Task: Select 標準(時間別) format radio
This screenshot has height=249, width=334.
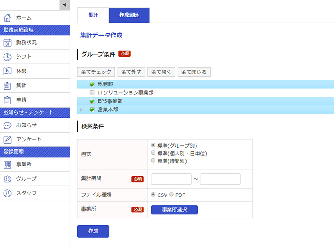Action: click(x=153, y=161)
